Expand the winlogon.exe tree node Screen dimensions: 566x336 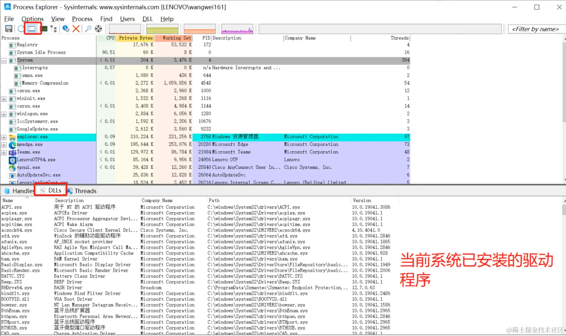click(x=4, y=114)
